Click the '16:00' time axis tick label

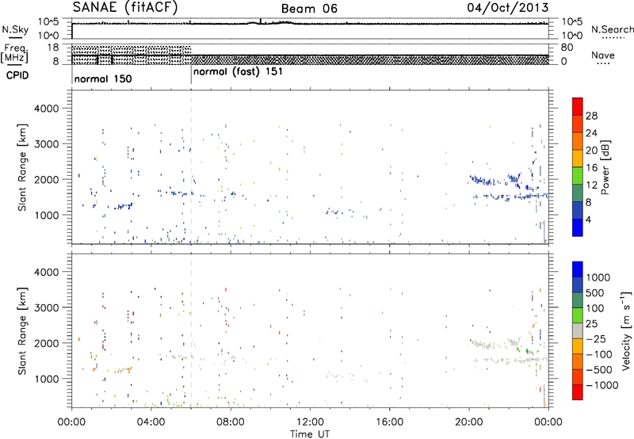point(389,422)
